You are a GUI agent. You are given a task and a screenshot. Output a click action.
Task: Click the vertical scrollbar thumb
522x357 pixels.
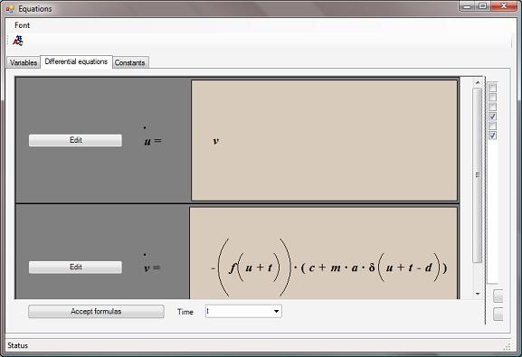[478, 175]
